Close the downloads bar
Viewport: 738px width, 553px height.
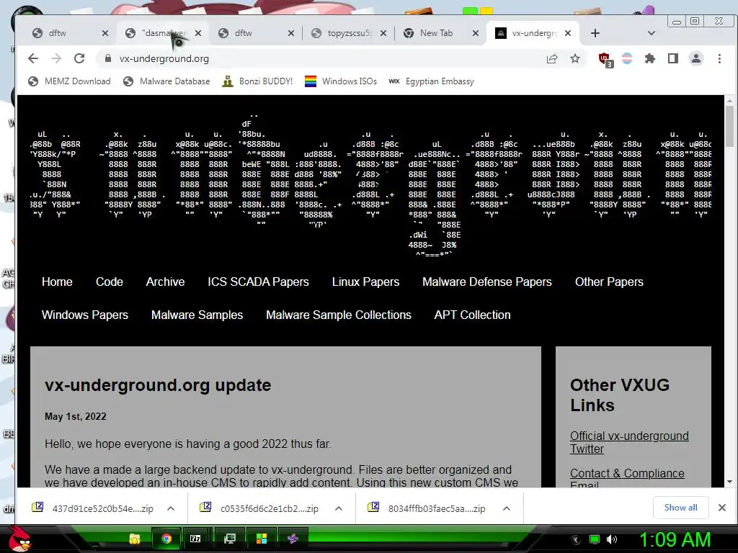722,508
